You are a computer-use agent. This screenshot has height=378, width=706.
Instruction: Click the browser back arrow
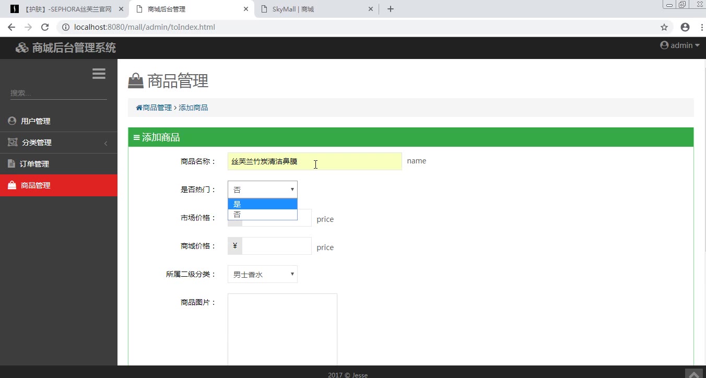coord(11,27)
